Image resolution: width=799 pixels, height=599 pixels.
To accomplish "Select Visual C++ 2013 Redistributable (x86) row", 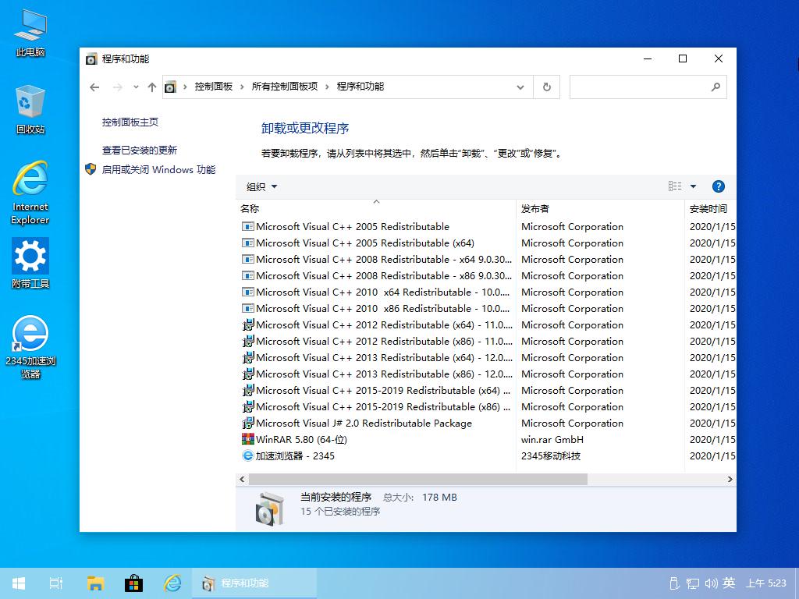I will pyautogui.click(x=487, y=374).
